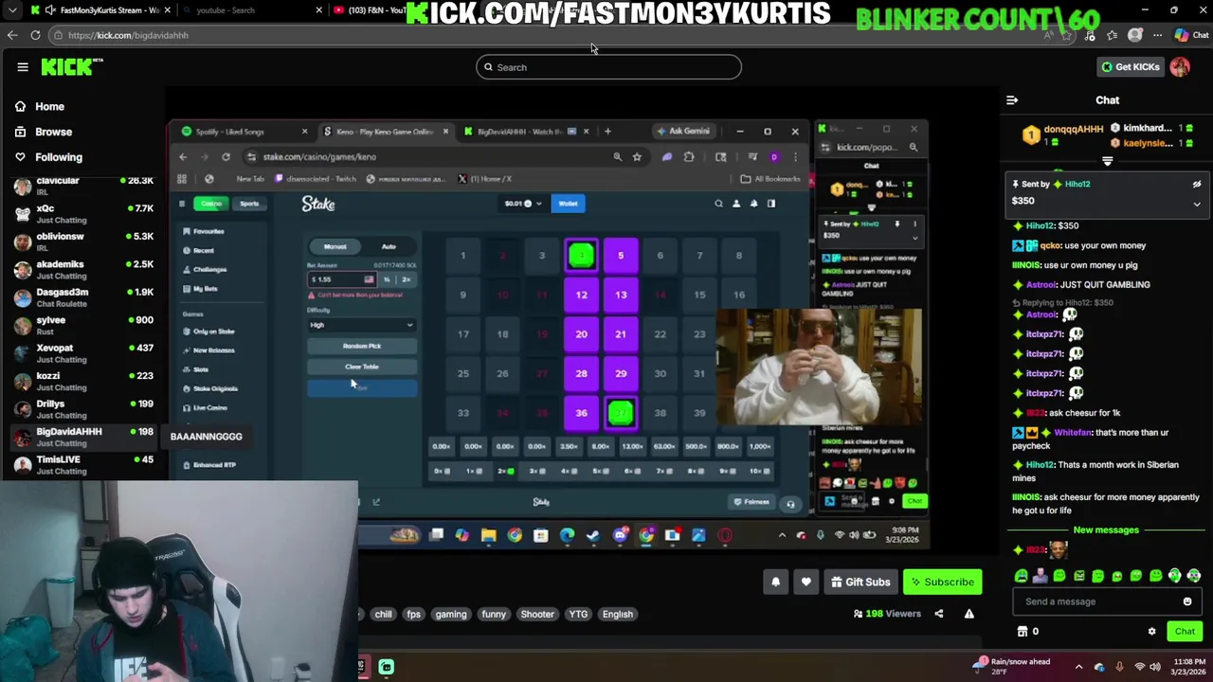Click Clear Table on Stake

coord(362,368)
